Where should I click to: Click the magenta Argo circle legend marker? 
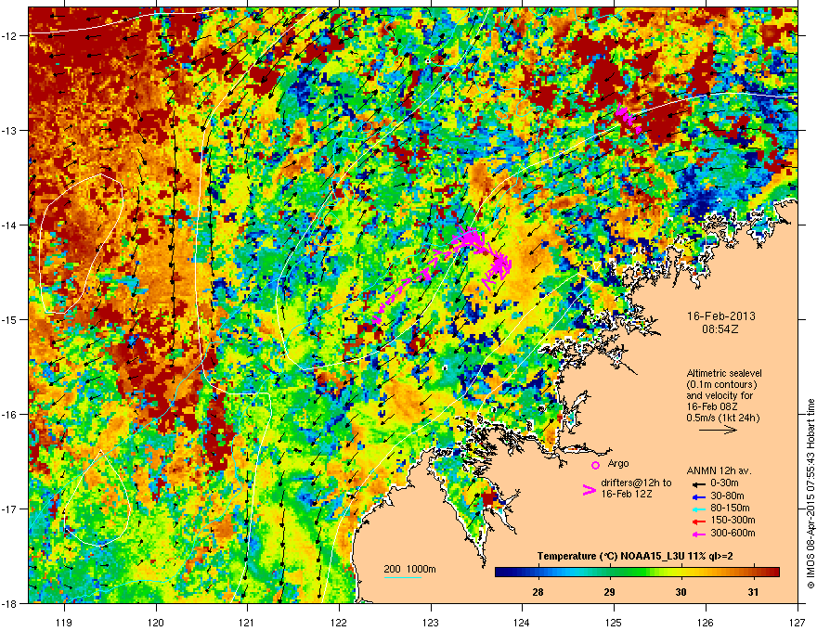pos(595,465)
